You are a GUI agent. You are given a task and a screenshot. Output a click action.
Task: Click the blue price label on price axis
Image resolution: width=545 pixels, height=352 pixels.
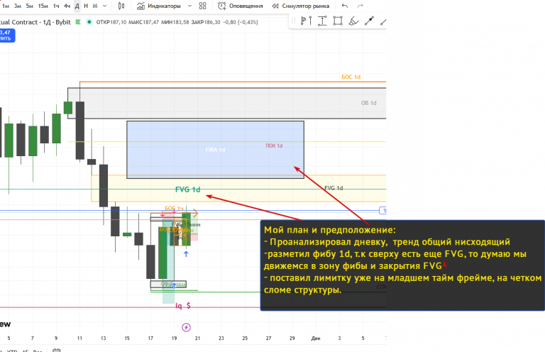pos(382,211)
